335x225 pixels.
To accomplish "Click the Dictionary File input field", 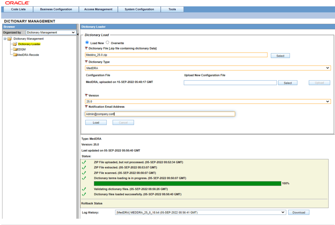I will 176,55.
